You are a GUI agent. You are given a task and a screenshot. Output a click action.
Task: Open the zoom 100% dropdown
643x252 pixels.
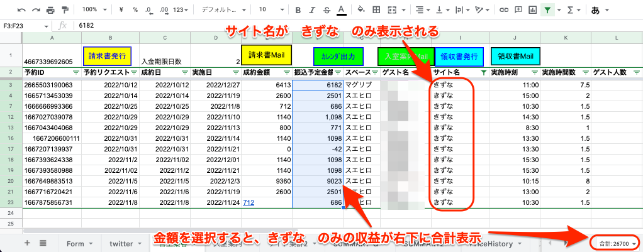tap(94, 10)
